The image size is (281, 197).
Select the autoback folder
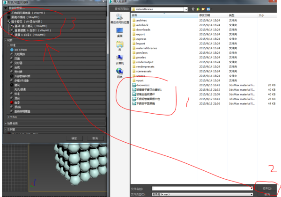140,25
